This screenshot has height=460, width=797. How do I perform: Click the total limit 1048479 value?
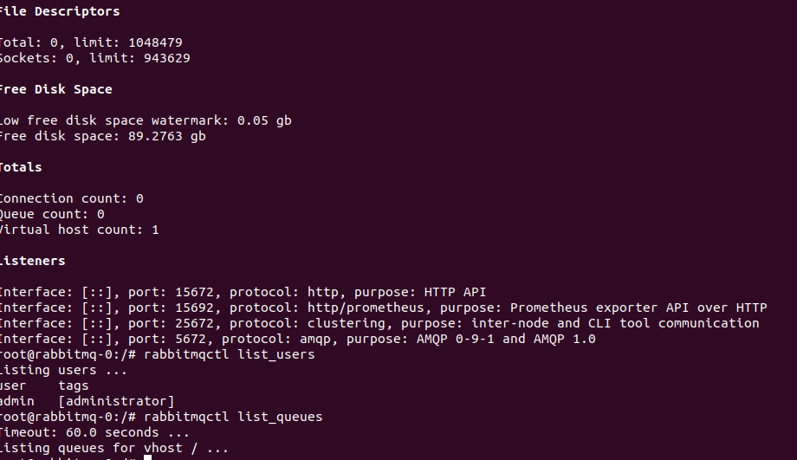(155, 42)
